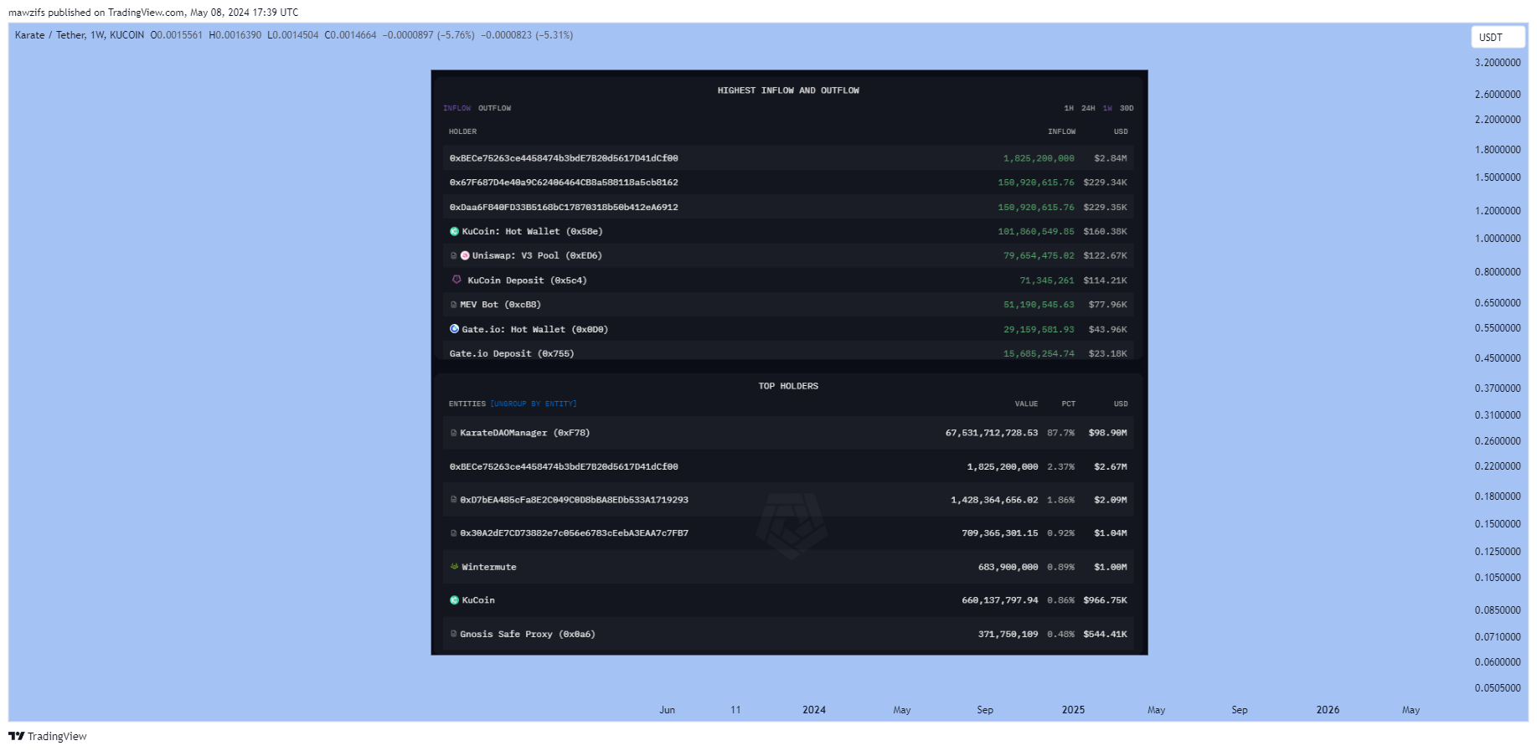Click 0x8ECe7526 address in inflow list
The image size is (1537, 751).
point(564,158)
